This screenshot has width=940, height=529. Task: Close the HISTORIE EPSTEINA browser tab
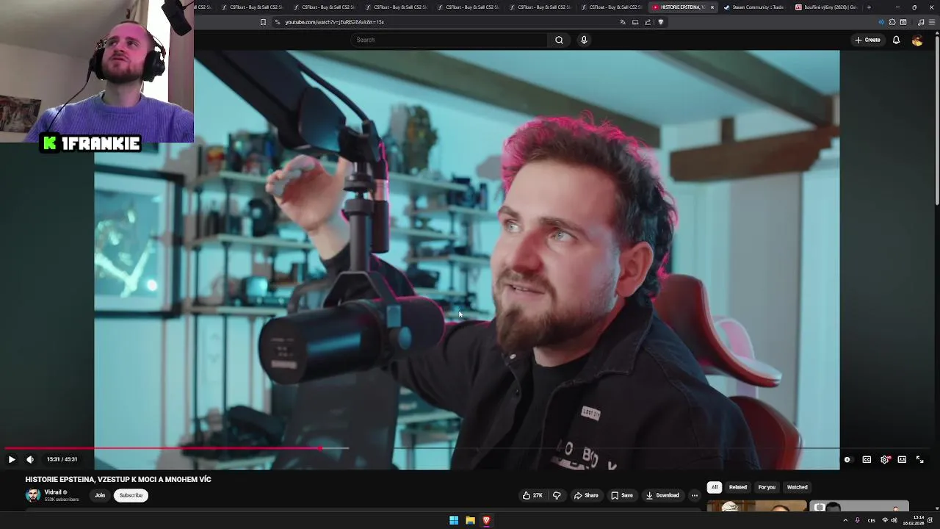pos(712,7)
